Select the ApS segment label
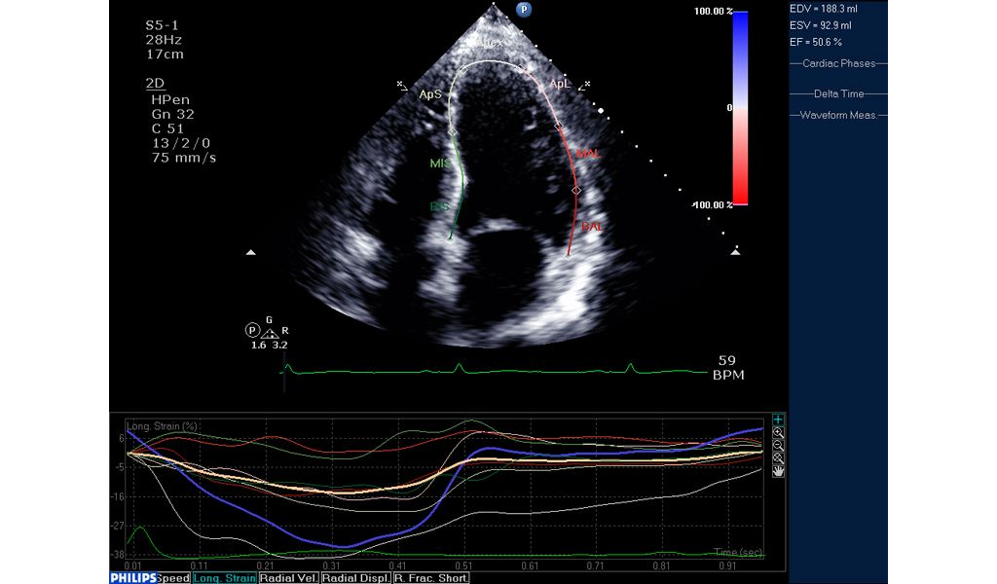Viewport: 997px width, 584px height. tap(429, 94)
